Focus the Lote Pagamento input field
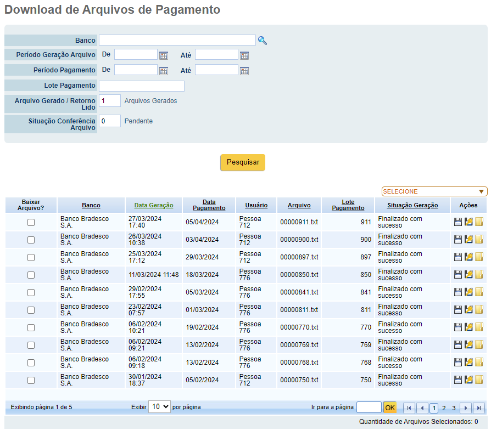 142,86
